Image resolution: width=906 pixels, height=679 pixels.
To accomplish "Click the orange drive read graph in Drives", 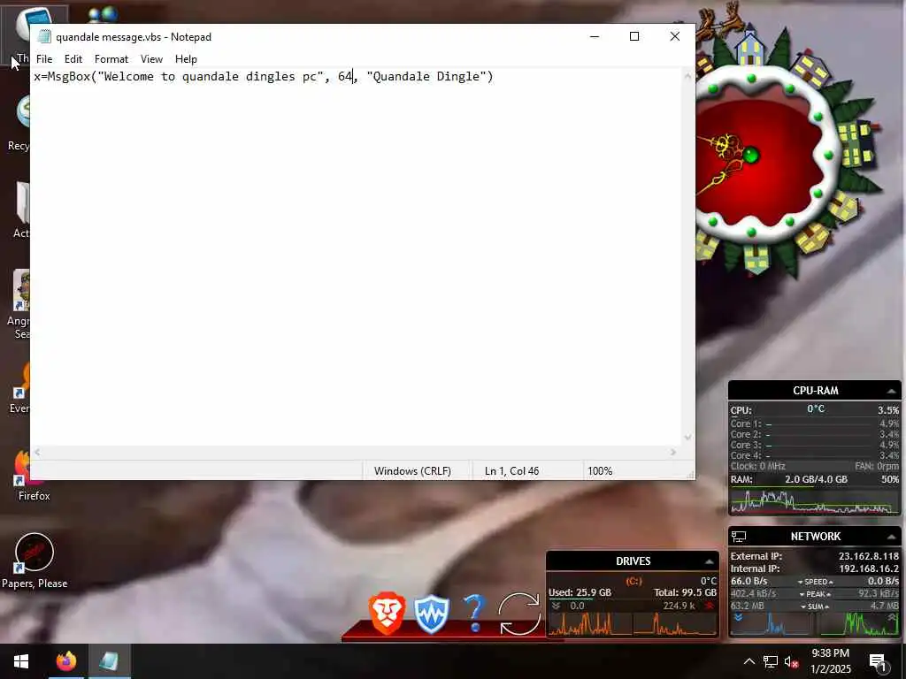I will (x=589, y=623).
